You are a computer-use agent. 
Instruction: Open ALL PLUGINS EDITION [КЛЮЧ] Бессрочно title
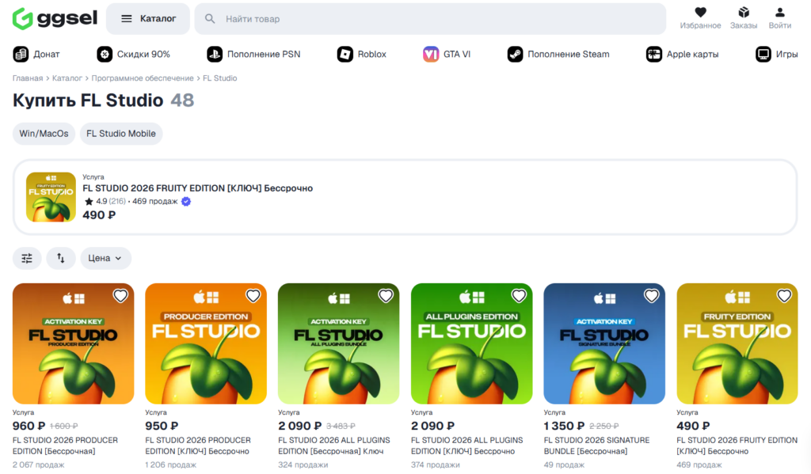[467, 446]
